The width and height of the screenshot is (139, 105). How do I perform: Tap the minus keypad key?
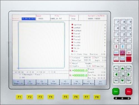(x=129, y=40)
